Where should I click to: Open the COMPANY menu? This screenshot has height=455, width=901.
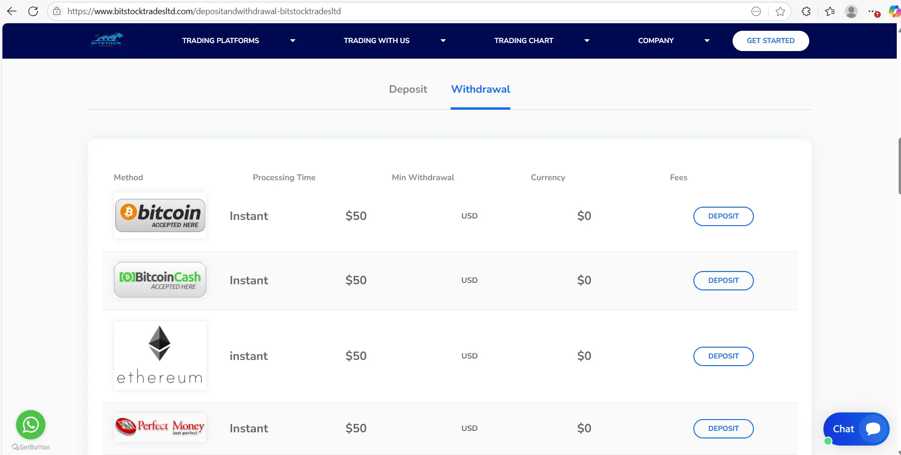click(x=656, y=41)
